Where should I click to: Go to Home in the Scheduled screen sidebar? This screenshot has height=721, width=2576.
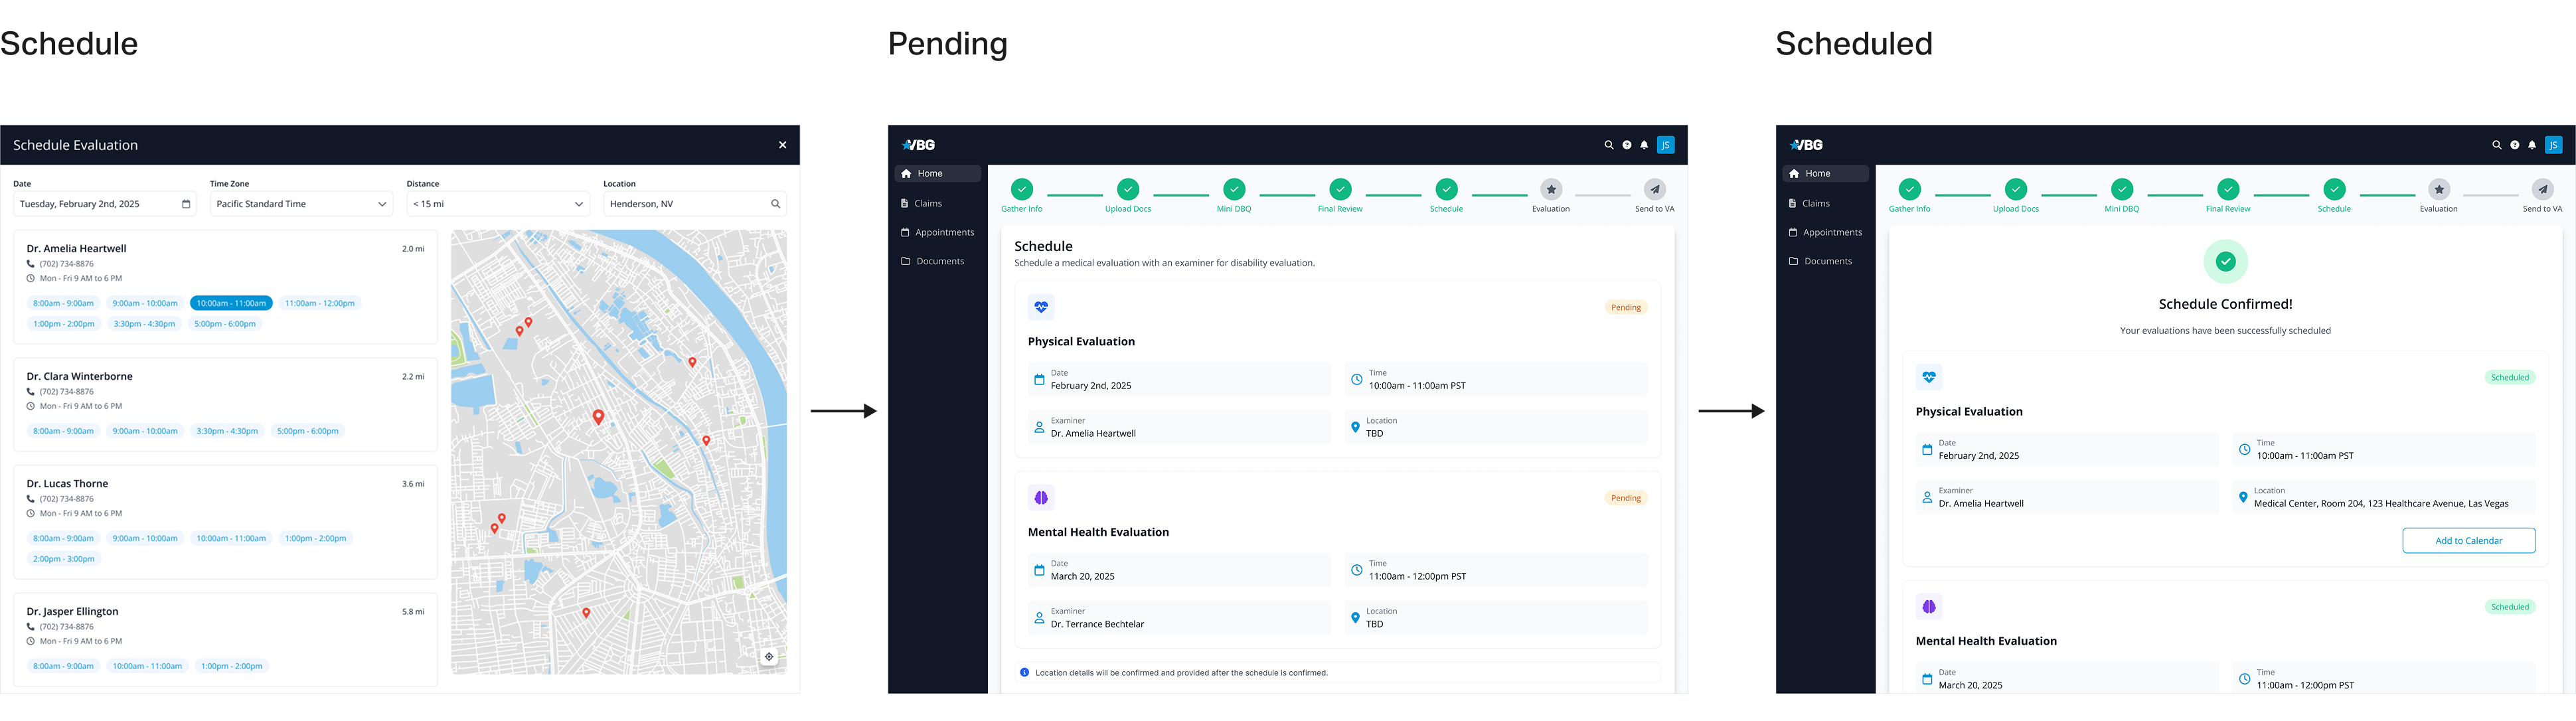pyautogui.click(x=1826, y=174)
